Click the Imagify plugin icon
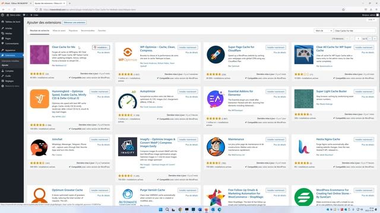Viewport: 380px width, 213px height. pyautogui.click(x=128, y=147)
